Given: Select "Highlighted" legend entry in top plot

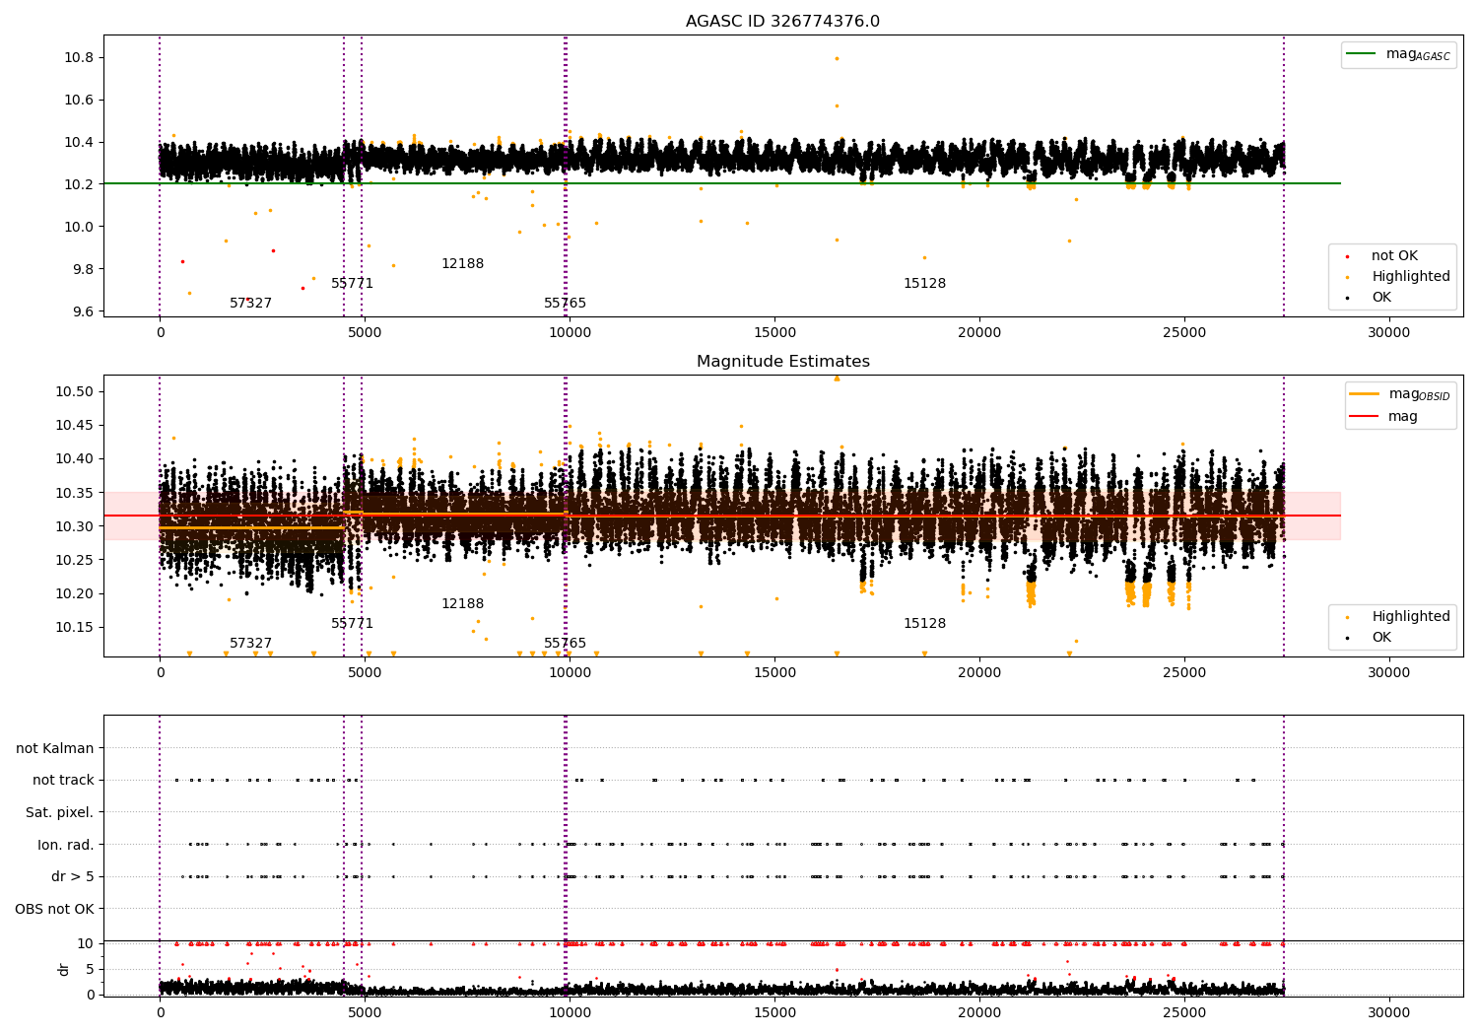Looking at the screenshot, I should tap(1410, 277).
